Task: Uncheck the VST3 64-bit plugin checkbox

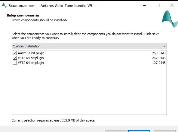Action: coord(15,58)
